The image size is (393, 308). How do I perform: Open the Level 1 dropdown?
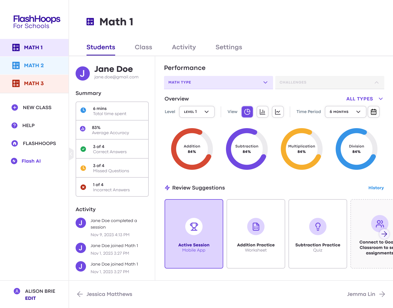pyautogui.click(x=197, y=112)
